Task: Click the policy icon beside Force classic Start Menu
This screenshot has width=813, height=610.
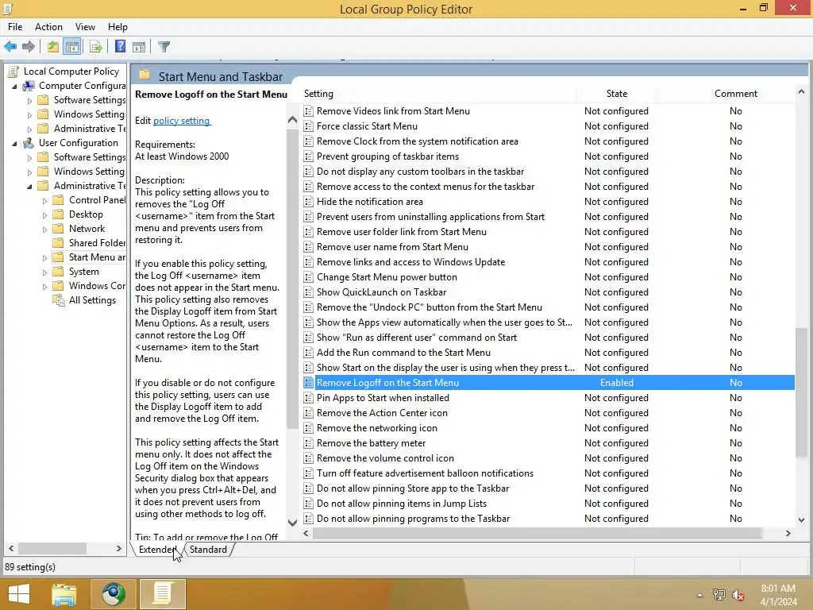Action: (309, 126)
